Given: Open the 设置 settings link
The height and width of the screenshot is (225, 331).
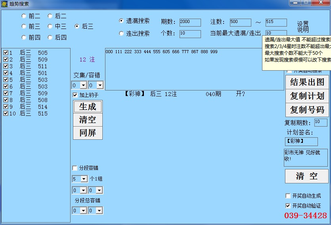Looking at the screenshot, I should pos(303,24).
